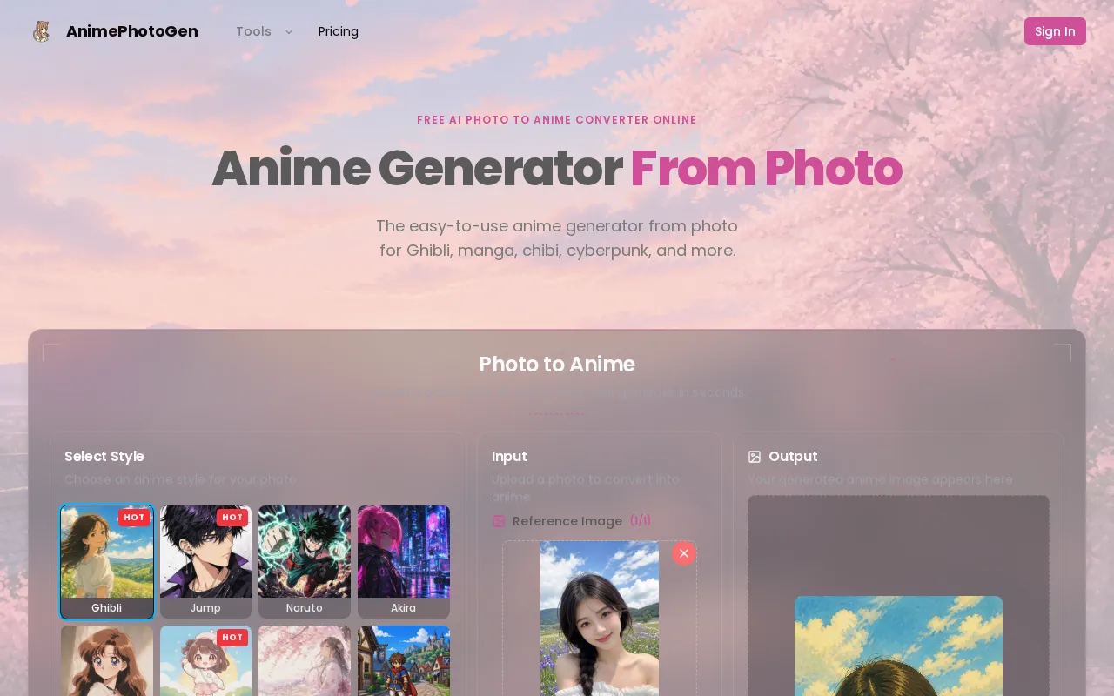
Task: Click the "Input" panel heading
Action: pyautogui.click(x=509, y=457)
